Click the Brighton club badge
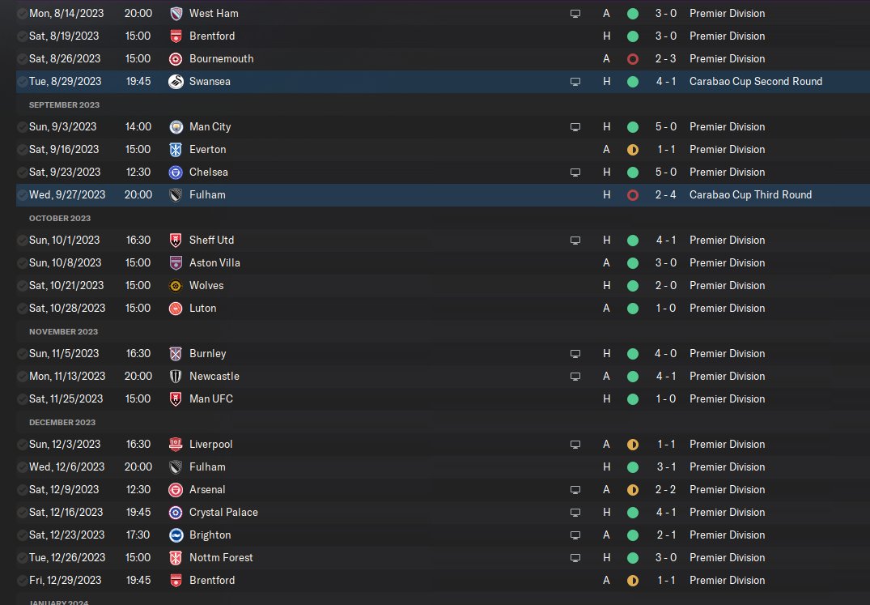Image resolution: width=870 pixels, height=605 pixels. [x=176, y=535]
